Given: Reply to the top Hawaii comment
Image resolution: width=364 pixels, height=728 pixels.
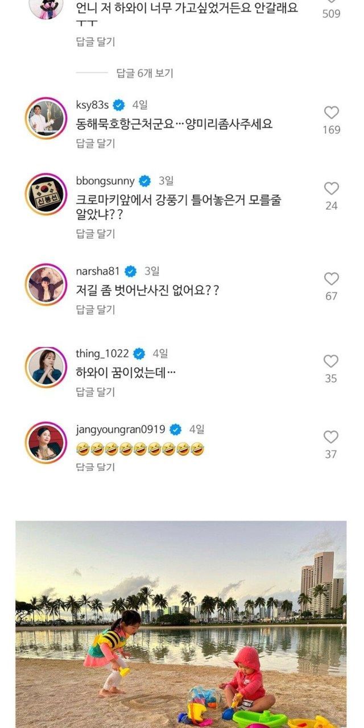Looking at the screenshot, I should 96,42.
